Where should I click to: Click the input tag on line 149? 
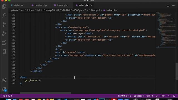(110, 15)
